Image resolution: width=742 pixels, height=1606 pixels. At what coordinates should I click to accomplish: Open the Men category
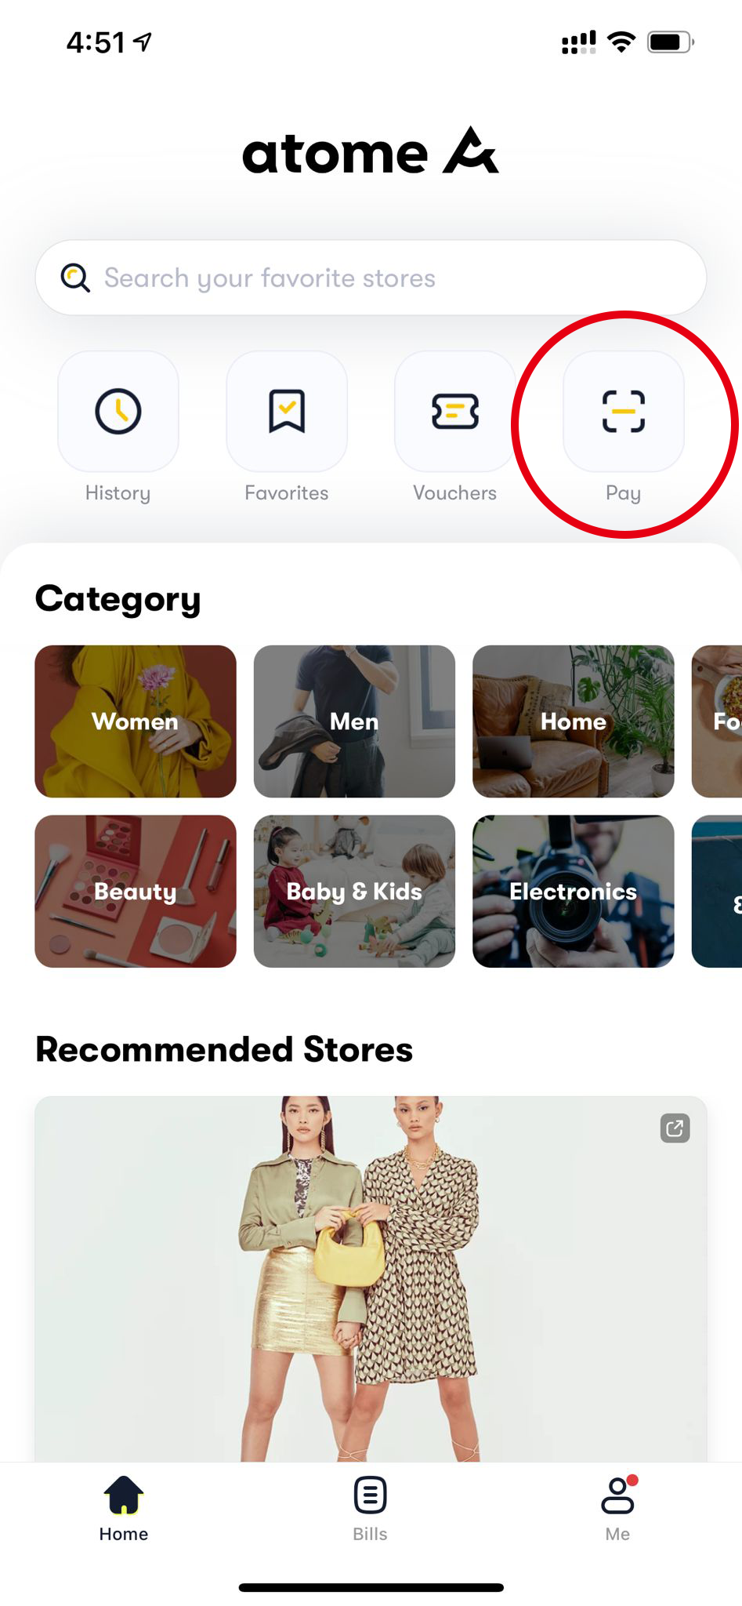[354, 721]
